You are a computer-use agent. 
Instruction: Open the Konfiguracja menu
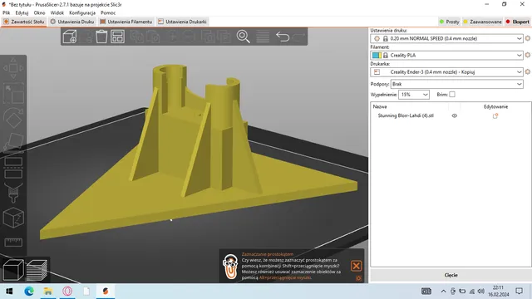(x=82, y=12)
